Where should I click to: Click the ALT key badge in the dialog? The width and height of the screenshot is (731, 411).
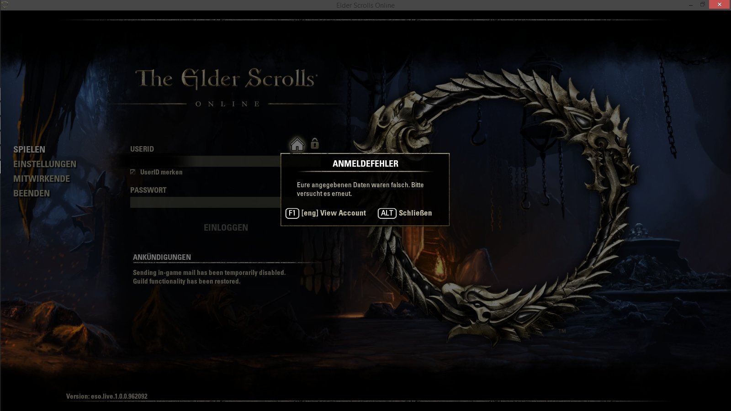[x=387, y=213]
